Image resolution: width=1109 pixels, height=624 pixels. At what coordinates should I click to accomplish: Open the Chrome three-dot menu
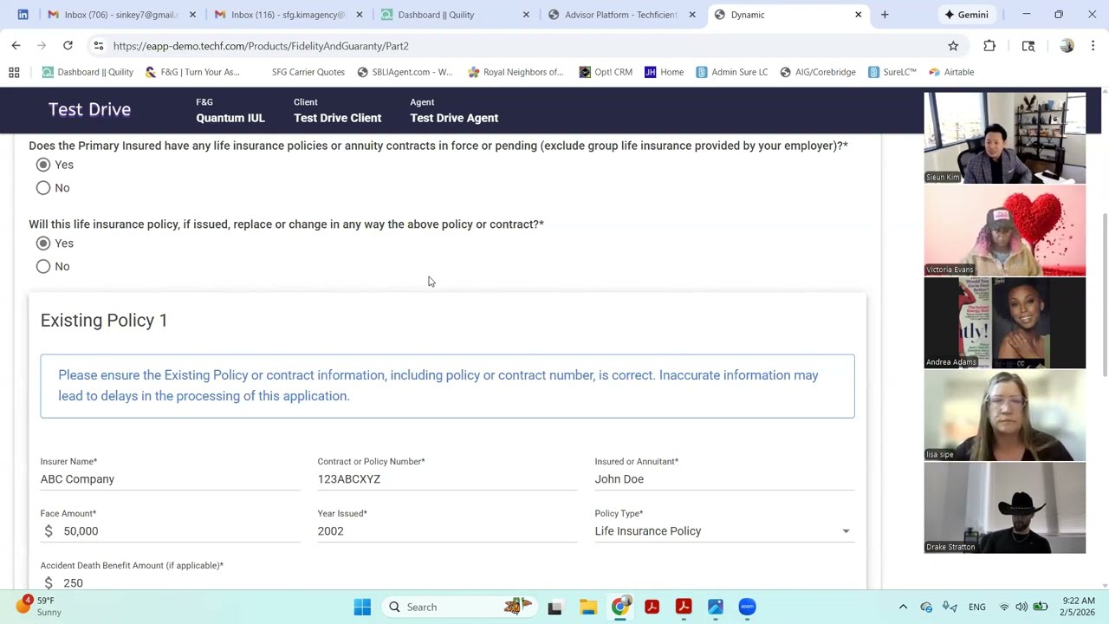(x=1093, y=46)
